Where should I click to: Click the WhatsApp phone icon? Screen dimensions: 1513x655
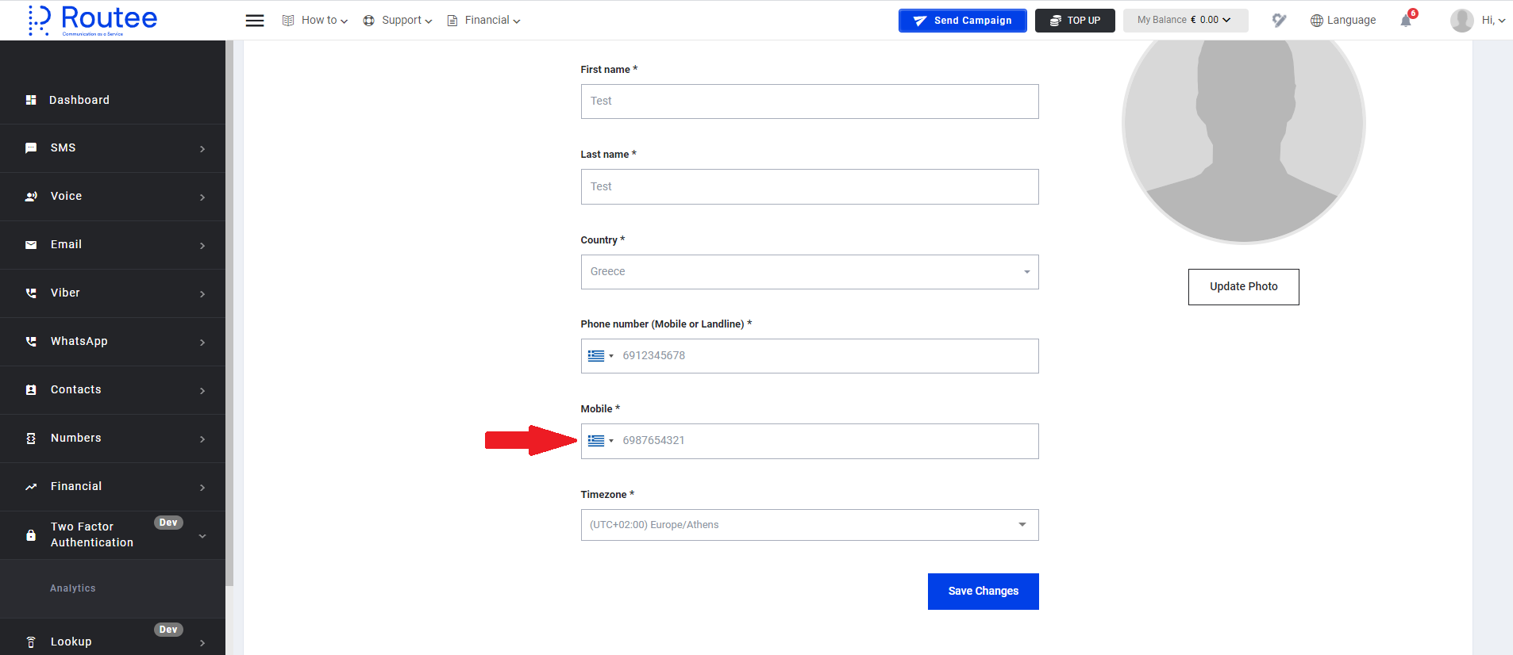coord(31,342)
